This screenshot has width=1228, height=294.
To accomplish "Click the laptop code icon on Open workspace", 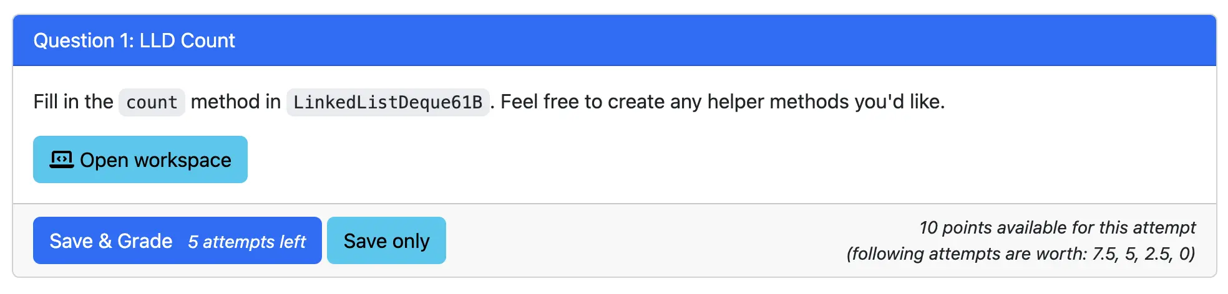I will point(61,160).
